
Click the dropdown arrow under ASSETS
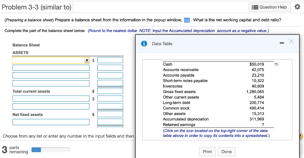[87, 60]
